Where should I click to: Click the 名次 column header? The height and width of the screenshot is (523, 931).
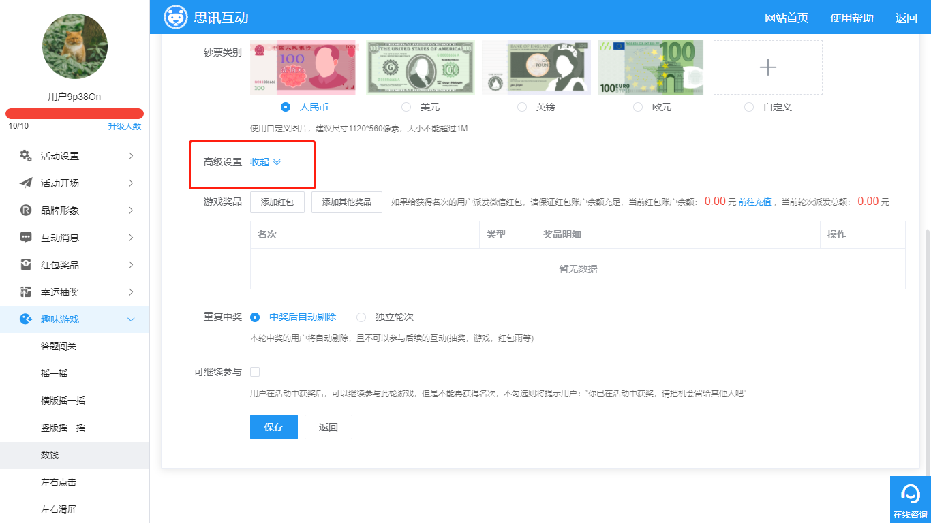(267, 234)
